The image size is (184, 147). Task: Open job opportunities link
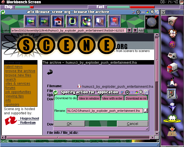click(x=18, y=92)
